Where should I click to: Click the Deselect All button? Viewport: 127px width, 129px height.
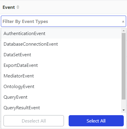click(34, 121)
